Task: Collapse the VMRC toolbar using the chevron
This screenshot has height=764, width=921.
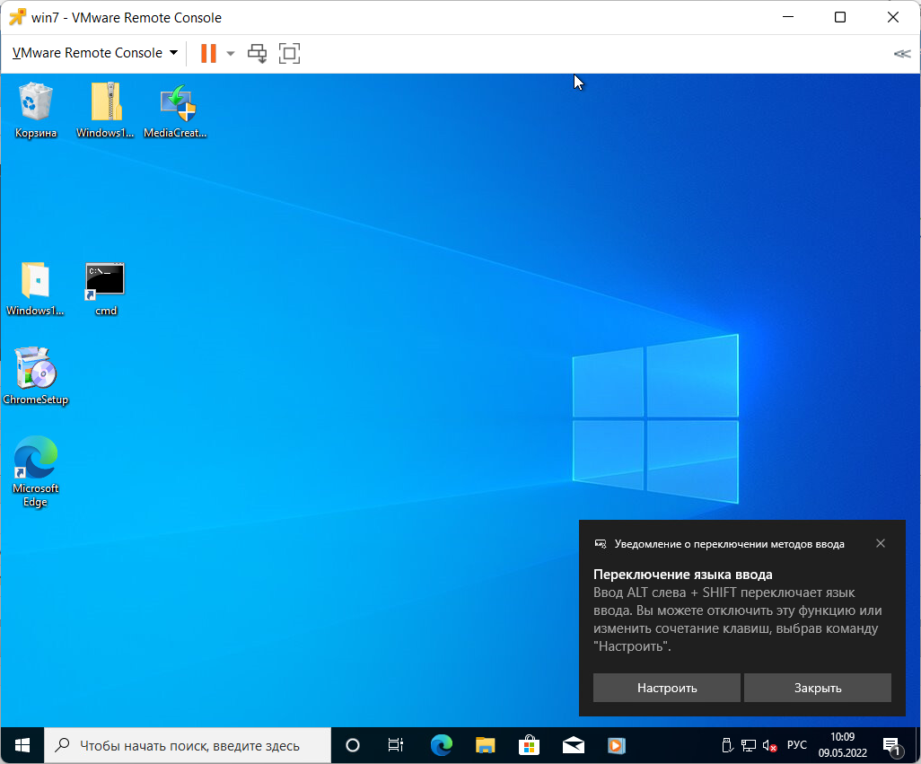Action: click(901, 53)
